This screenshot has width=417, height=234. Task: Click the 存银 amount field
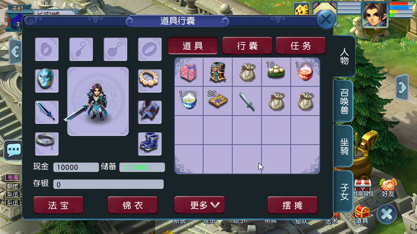pos(108,184)
